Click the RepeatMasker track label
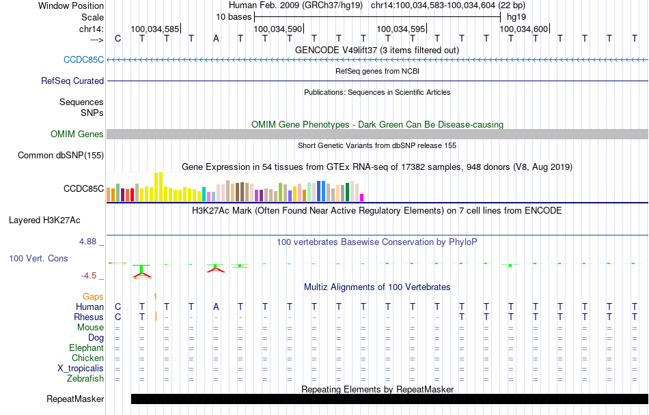This screenshot has height=415, width=649. (x=75, y=399)
